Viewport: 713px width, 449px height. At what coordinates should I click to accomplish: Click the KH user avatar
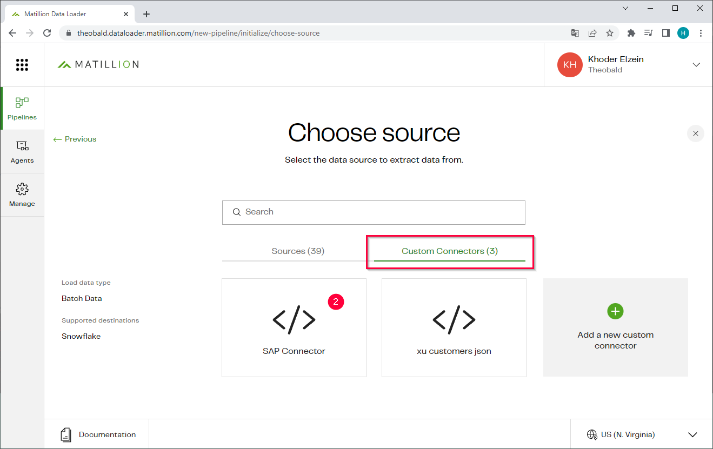coord(570,65)
